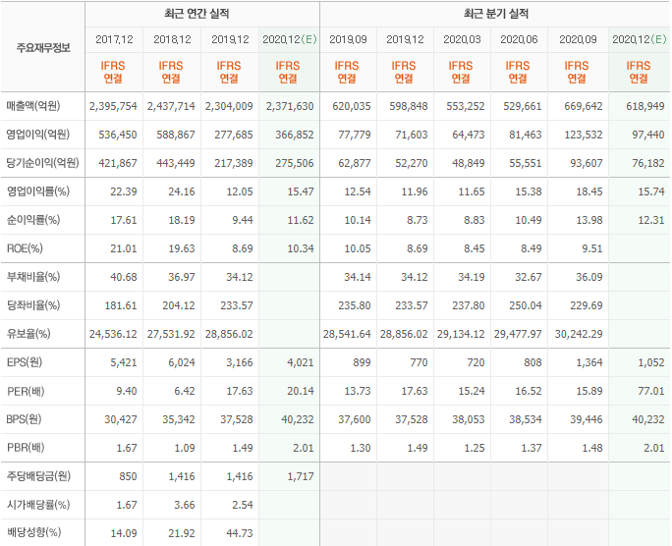This screenshot has height=546, width=672.
Task: Select the ROE(%) row label
Action: tap(25, 248)
